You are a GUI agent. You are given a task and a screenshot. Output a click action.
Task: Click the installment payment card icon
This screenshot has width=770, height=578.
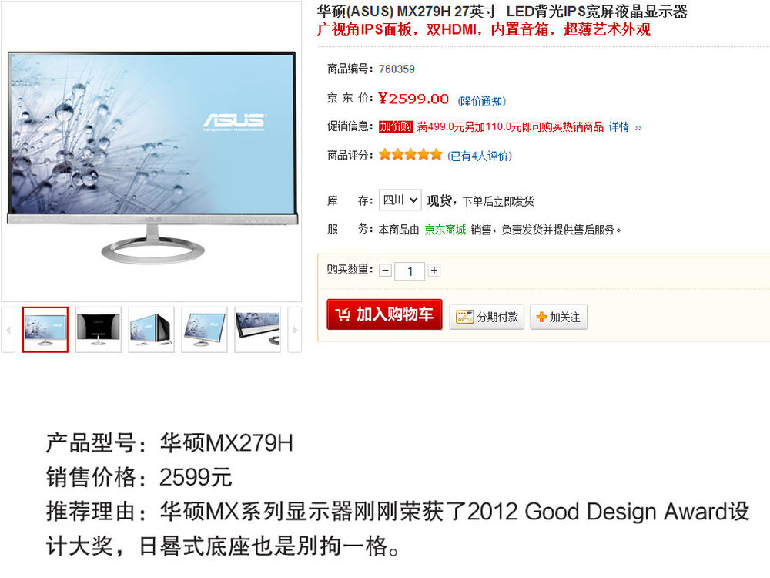point(464,317)
